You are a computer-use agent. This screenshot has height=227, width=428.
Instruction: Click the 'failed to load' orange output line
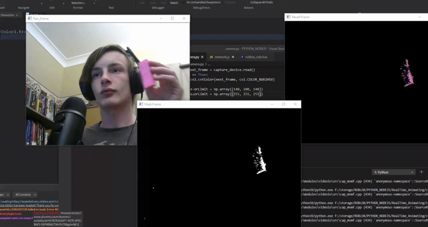pyautogui.click(x=30, y=209)
